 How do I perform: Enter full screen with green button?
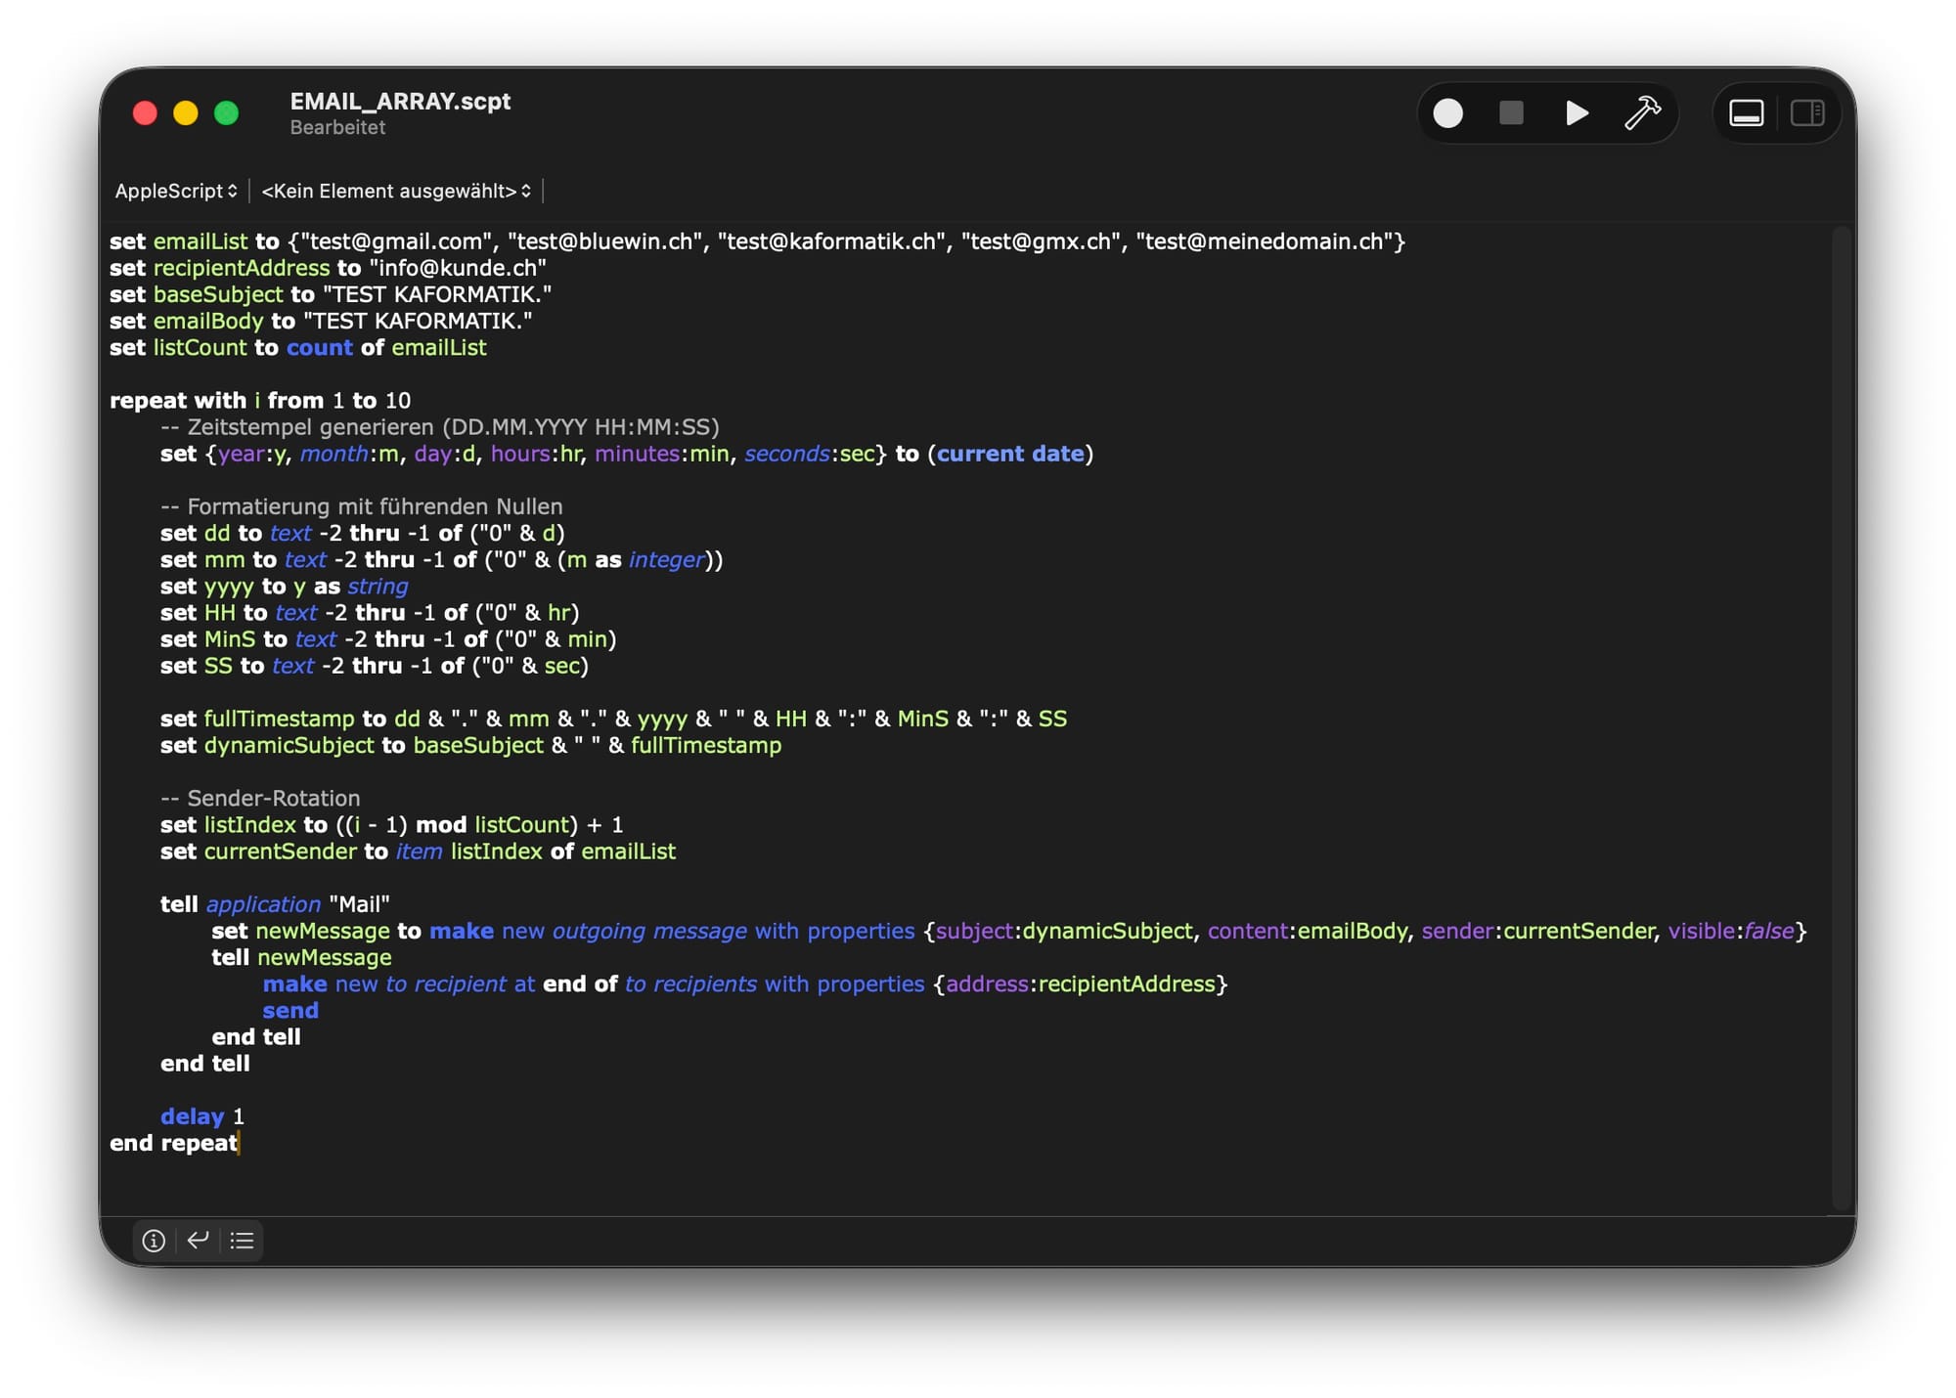[227, 113]
